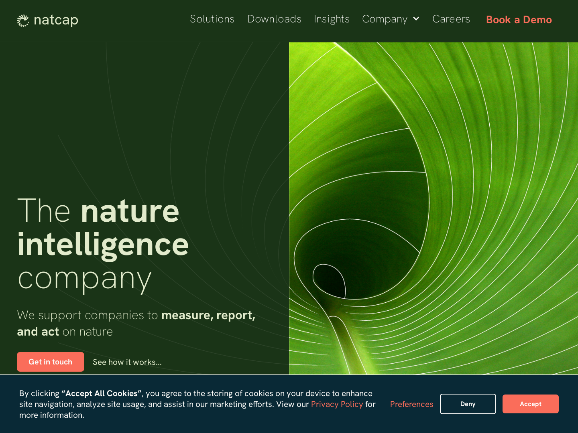This screenshot has height=433, width=578.
Task: Go to the Careers page
Action: (x=451, y=19)
